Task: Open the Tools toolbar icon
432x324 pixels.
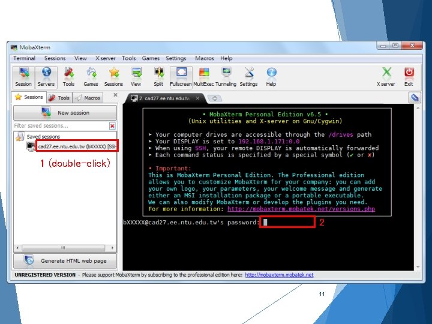Action: point(68,77)
